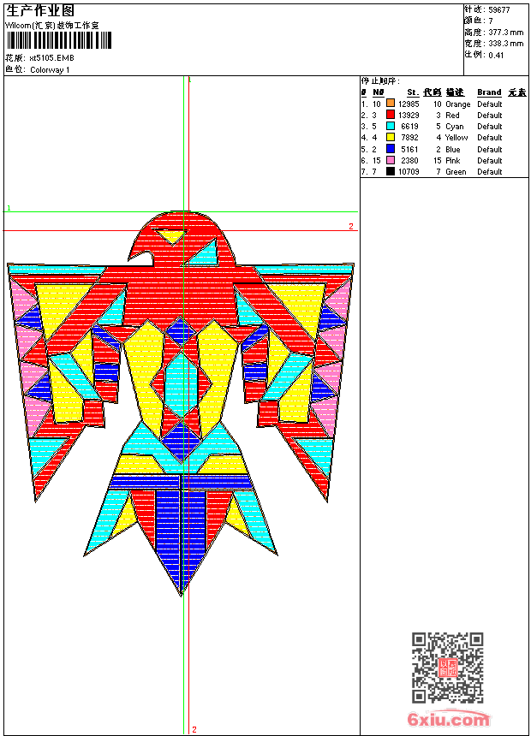
Task: Select the Yellow thread swatch in row 4
Action: coord(391,137)
